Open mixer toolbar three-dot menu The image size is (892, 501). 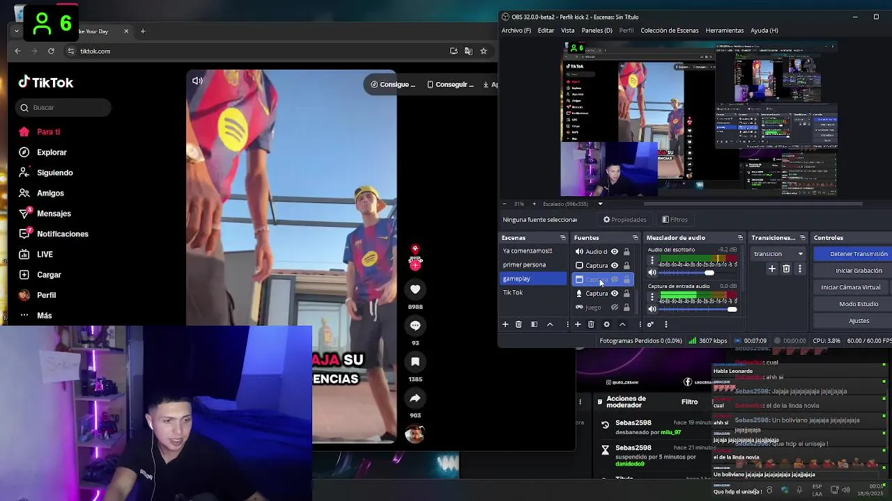666,324
